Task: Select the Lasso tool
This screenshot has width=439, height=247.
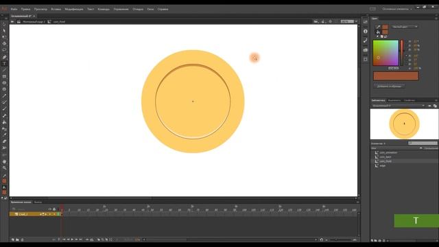Action: click(x=4, y=50)
